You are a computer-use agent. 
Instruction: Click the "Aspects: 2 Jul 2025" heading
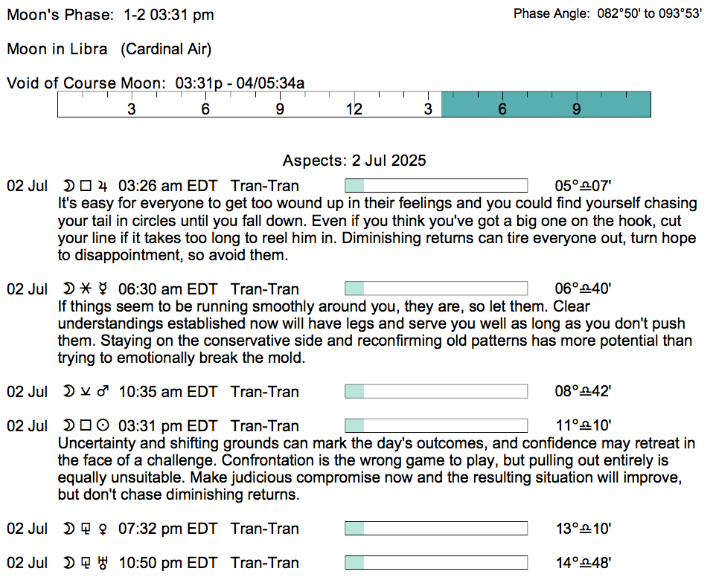[x=354, y=161]
